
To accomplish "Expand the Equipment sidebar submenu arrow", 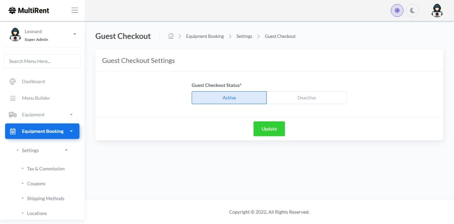I will click(71, 115).
